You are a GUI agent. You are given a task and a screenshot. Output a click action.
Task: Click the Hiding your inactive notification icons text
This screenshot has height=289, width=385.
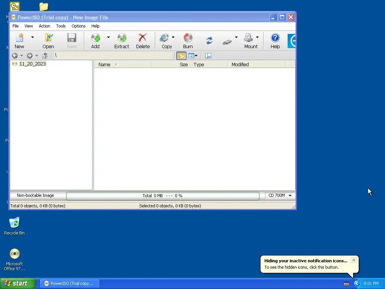coord(306,261)
